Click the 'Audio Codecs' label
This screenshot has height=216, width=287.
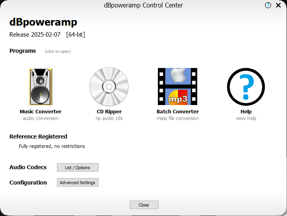(28, 167)
